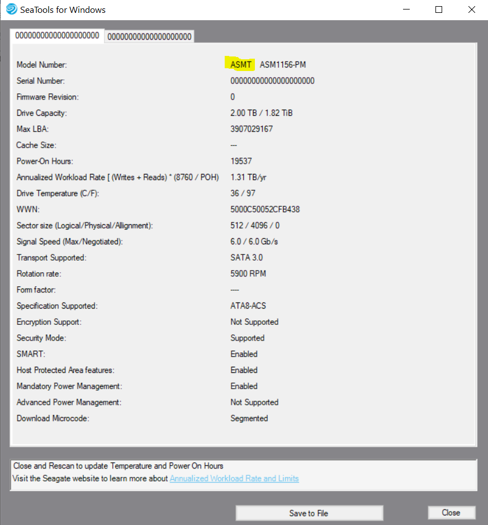
Task: Click the SATA 3.0 transport value
Action: pos(247,258)
